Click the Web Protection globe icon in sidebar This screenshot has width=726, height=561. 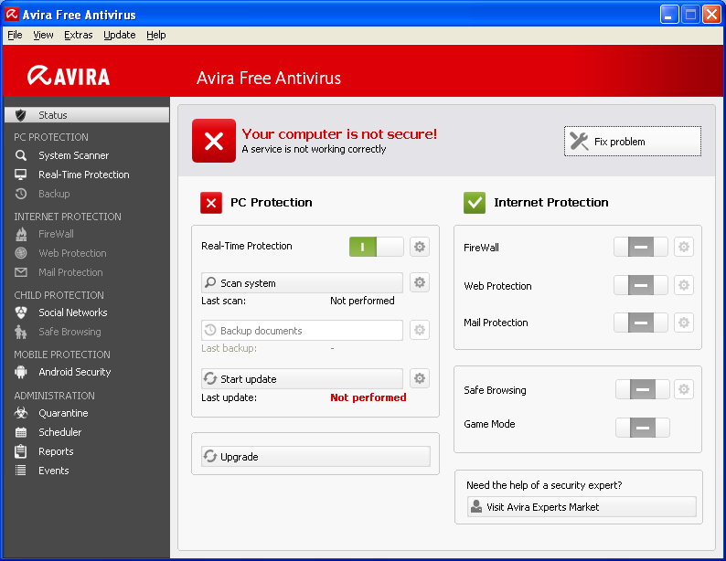(x=21, y=253)
